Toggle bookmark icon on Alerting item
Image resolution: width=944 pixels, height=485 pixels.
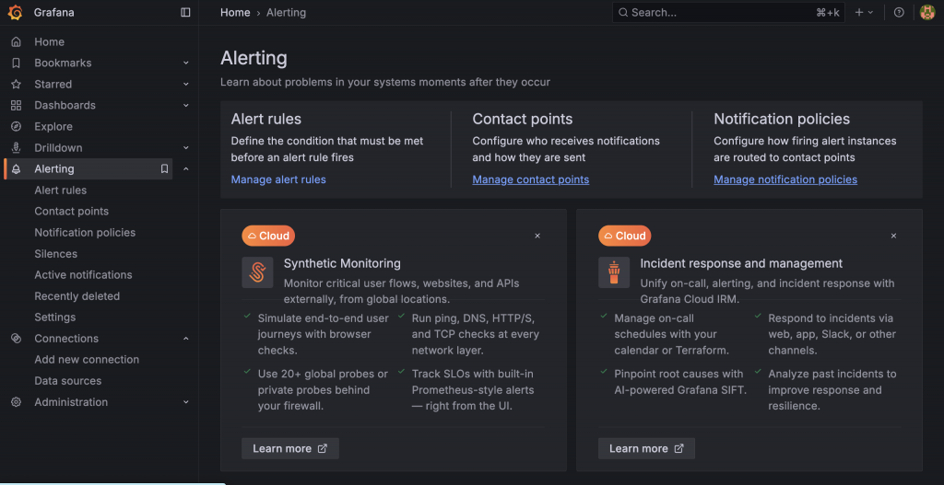point(164,169)
